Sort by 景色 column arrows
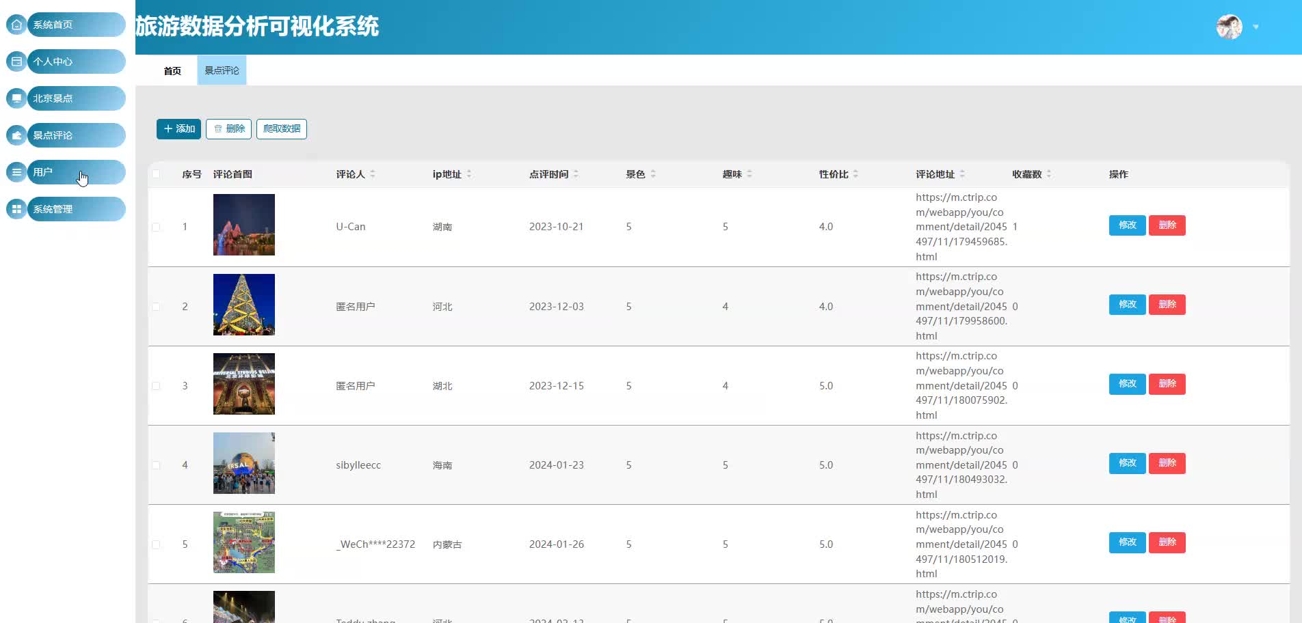The image size is (1302, 623). click(653, 174)
